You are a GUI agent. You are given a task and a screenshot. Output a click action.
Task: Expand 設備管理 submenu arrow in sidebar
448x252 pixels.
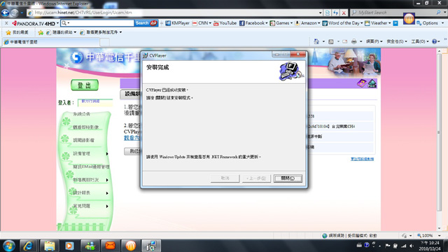click(x=107, y=154)
